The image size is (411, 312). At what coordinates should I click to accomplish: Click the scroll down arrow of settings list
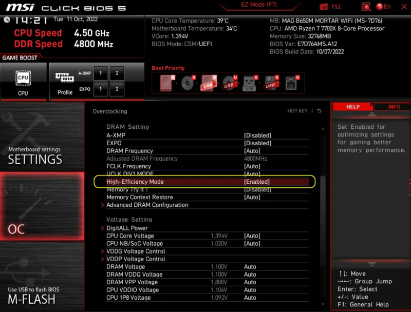(323, 304)
